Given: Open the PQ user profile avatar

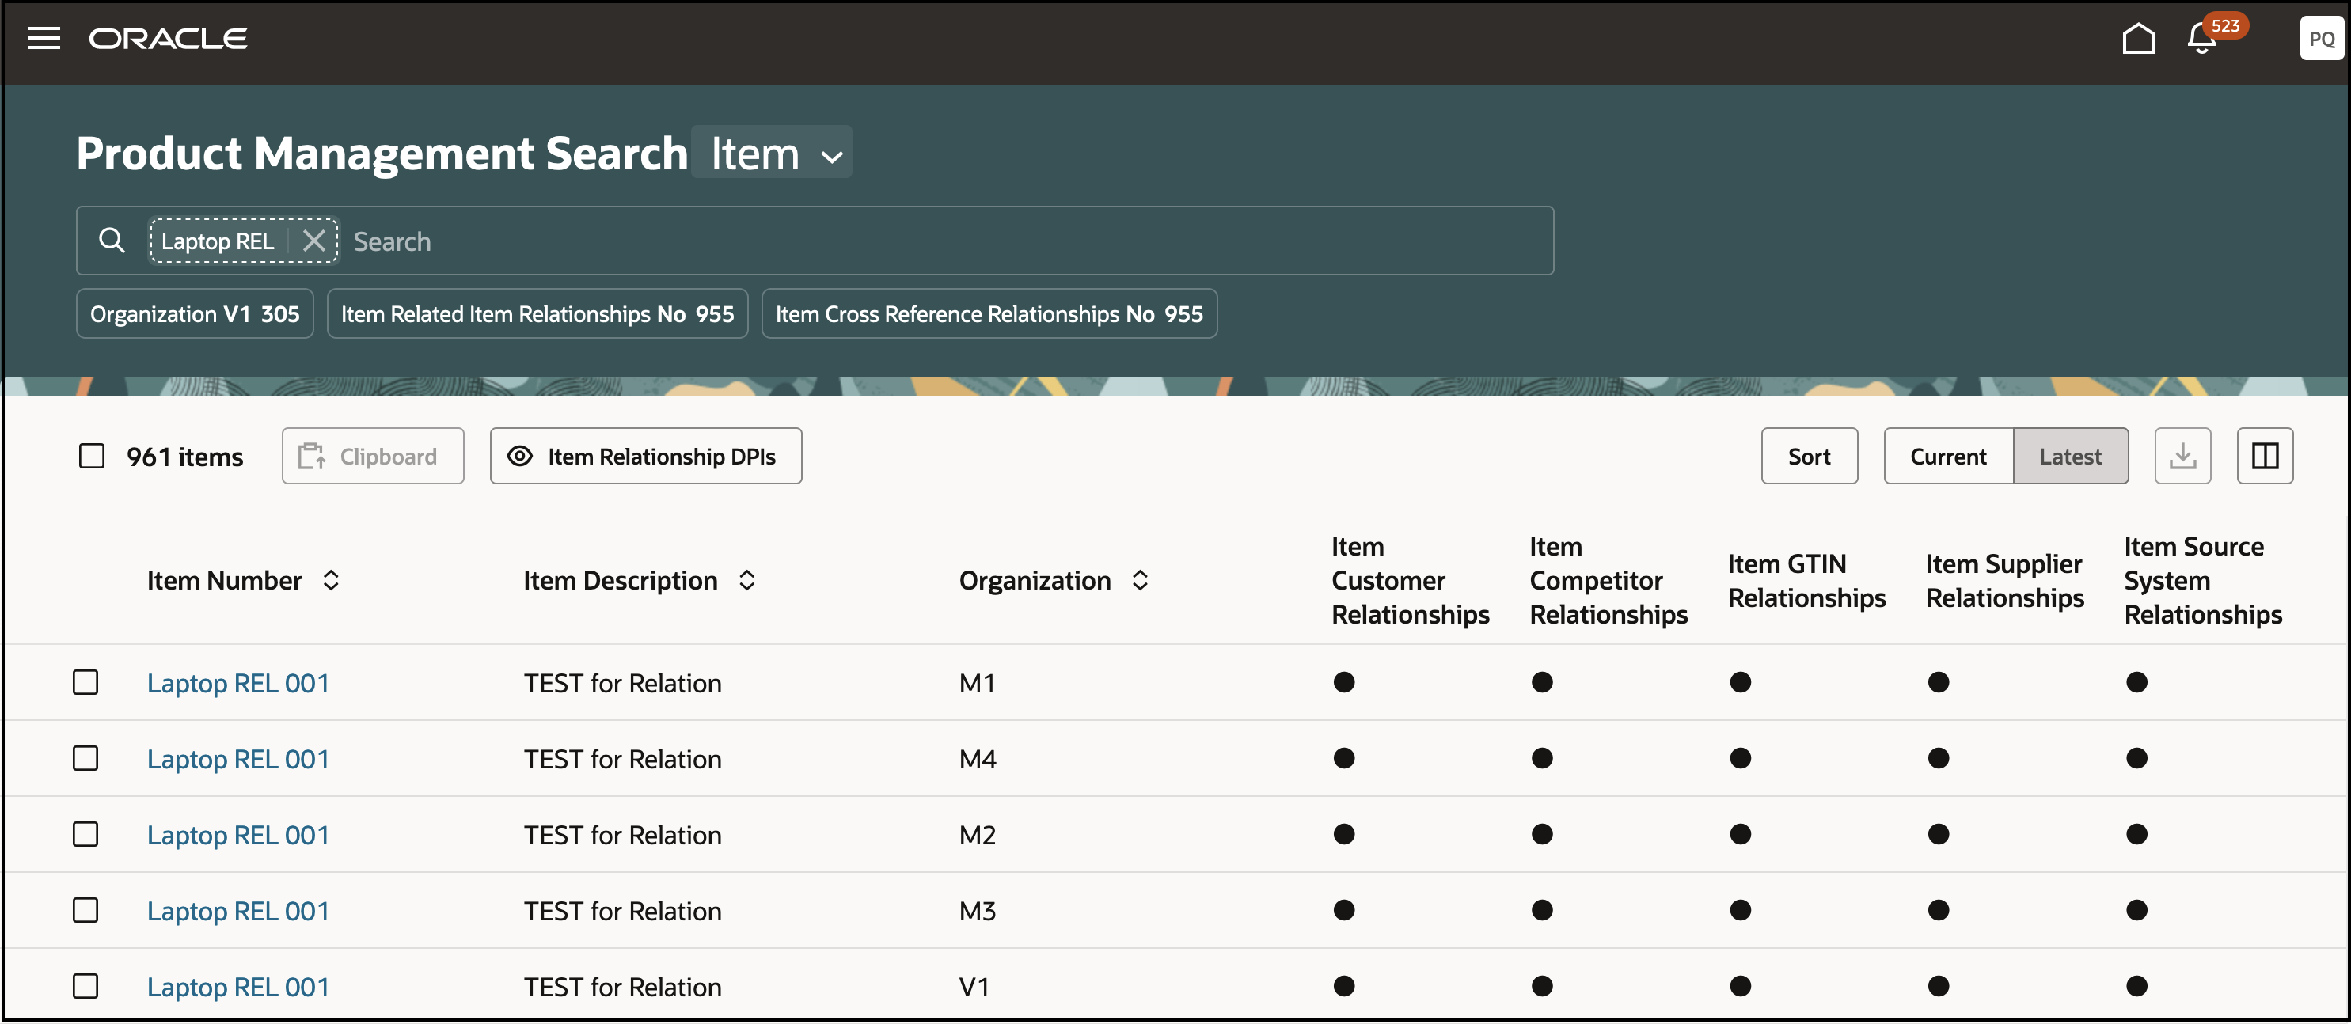Looking at the screenshot, I should [2320, 38].
